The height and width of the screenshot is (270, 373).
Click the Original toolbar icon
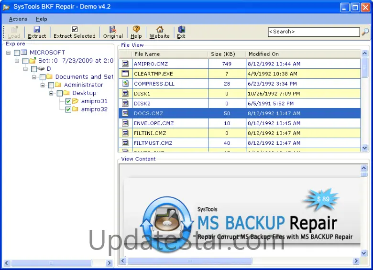coord(113,29)
